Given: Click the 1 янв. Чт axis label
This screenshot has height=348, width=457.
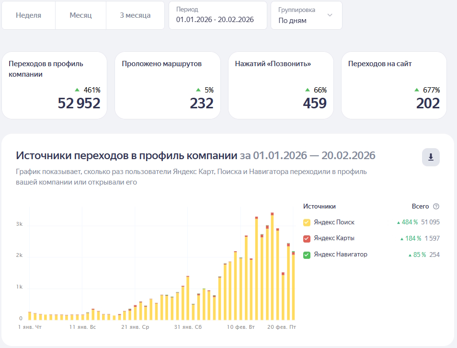Looking at the screenshot, I should point(30,327).
